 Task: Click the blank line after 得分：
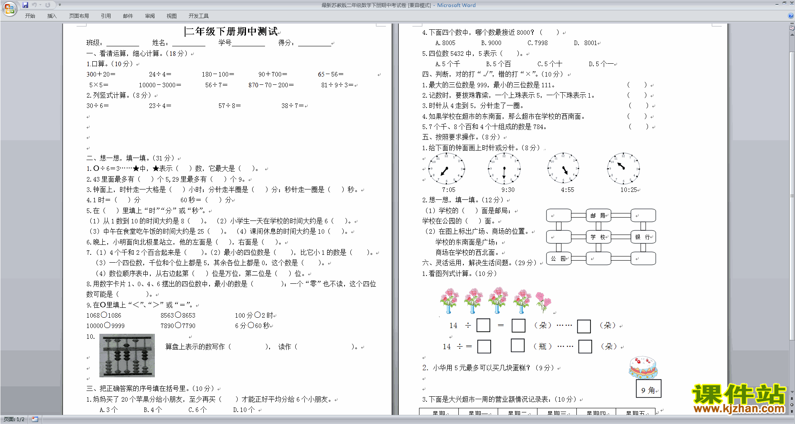pyautogui.click(x=315, y=43)
